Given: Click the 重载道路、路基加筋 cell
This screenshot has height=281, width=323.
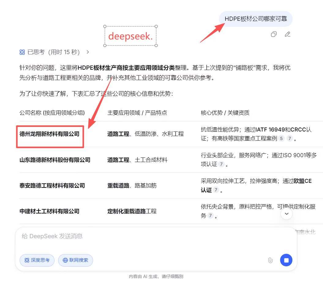Looking at the screenshot, I should pyautogui.click(x=132, y=186).
